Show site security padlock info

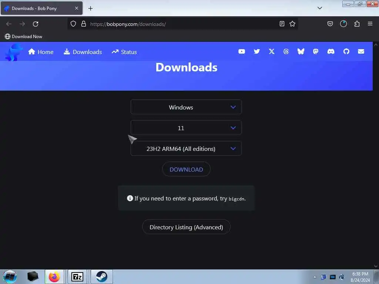tap(84, 24)
